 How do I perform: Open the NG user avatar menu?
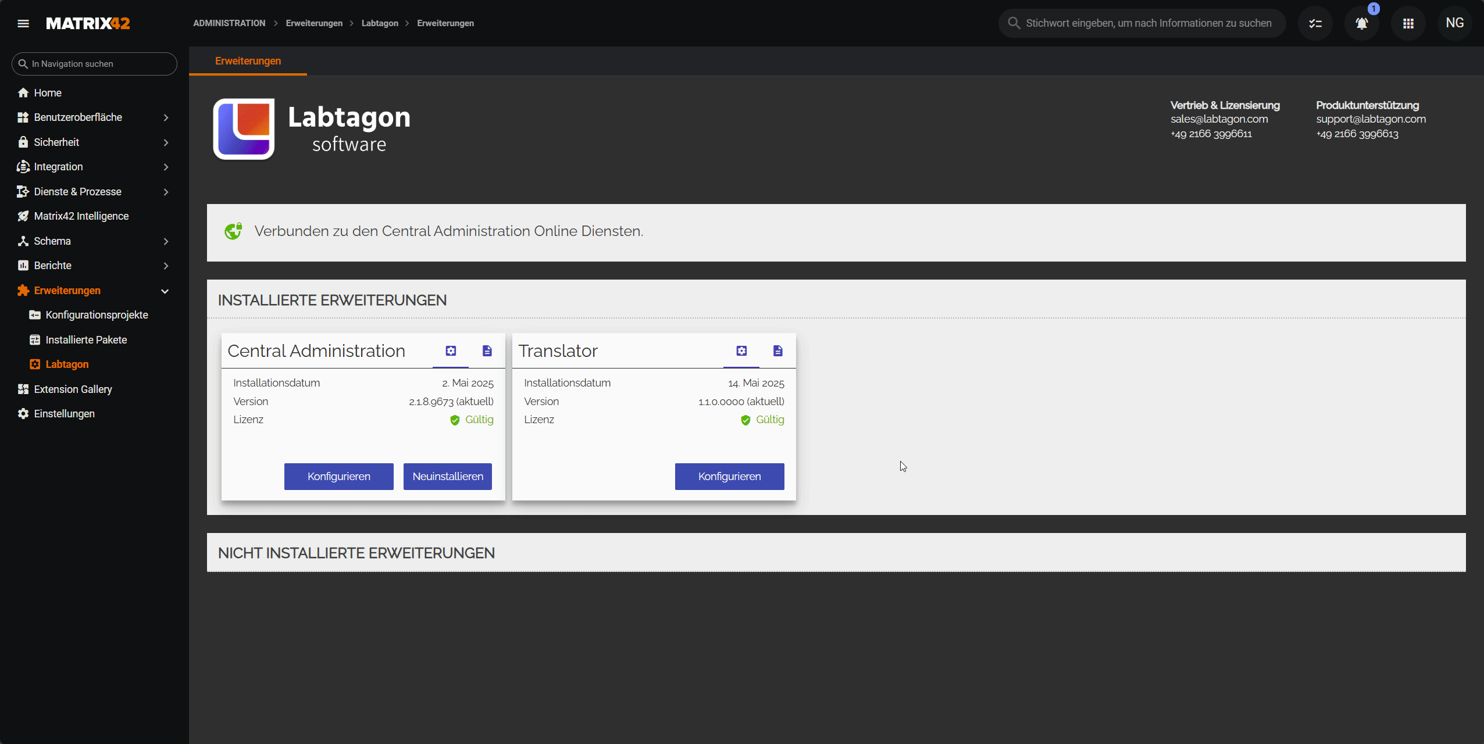coord(1455,23)
